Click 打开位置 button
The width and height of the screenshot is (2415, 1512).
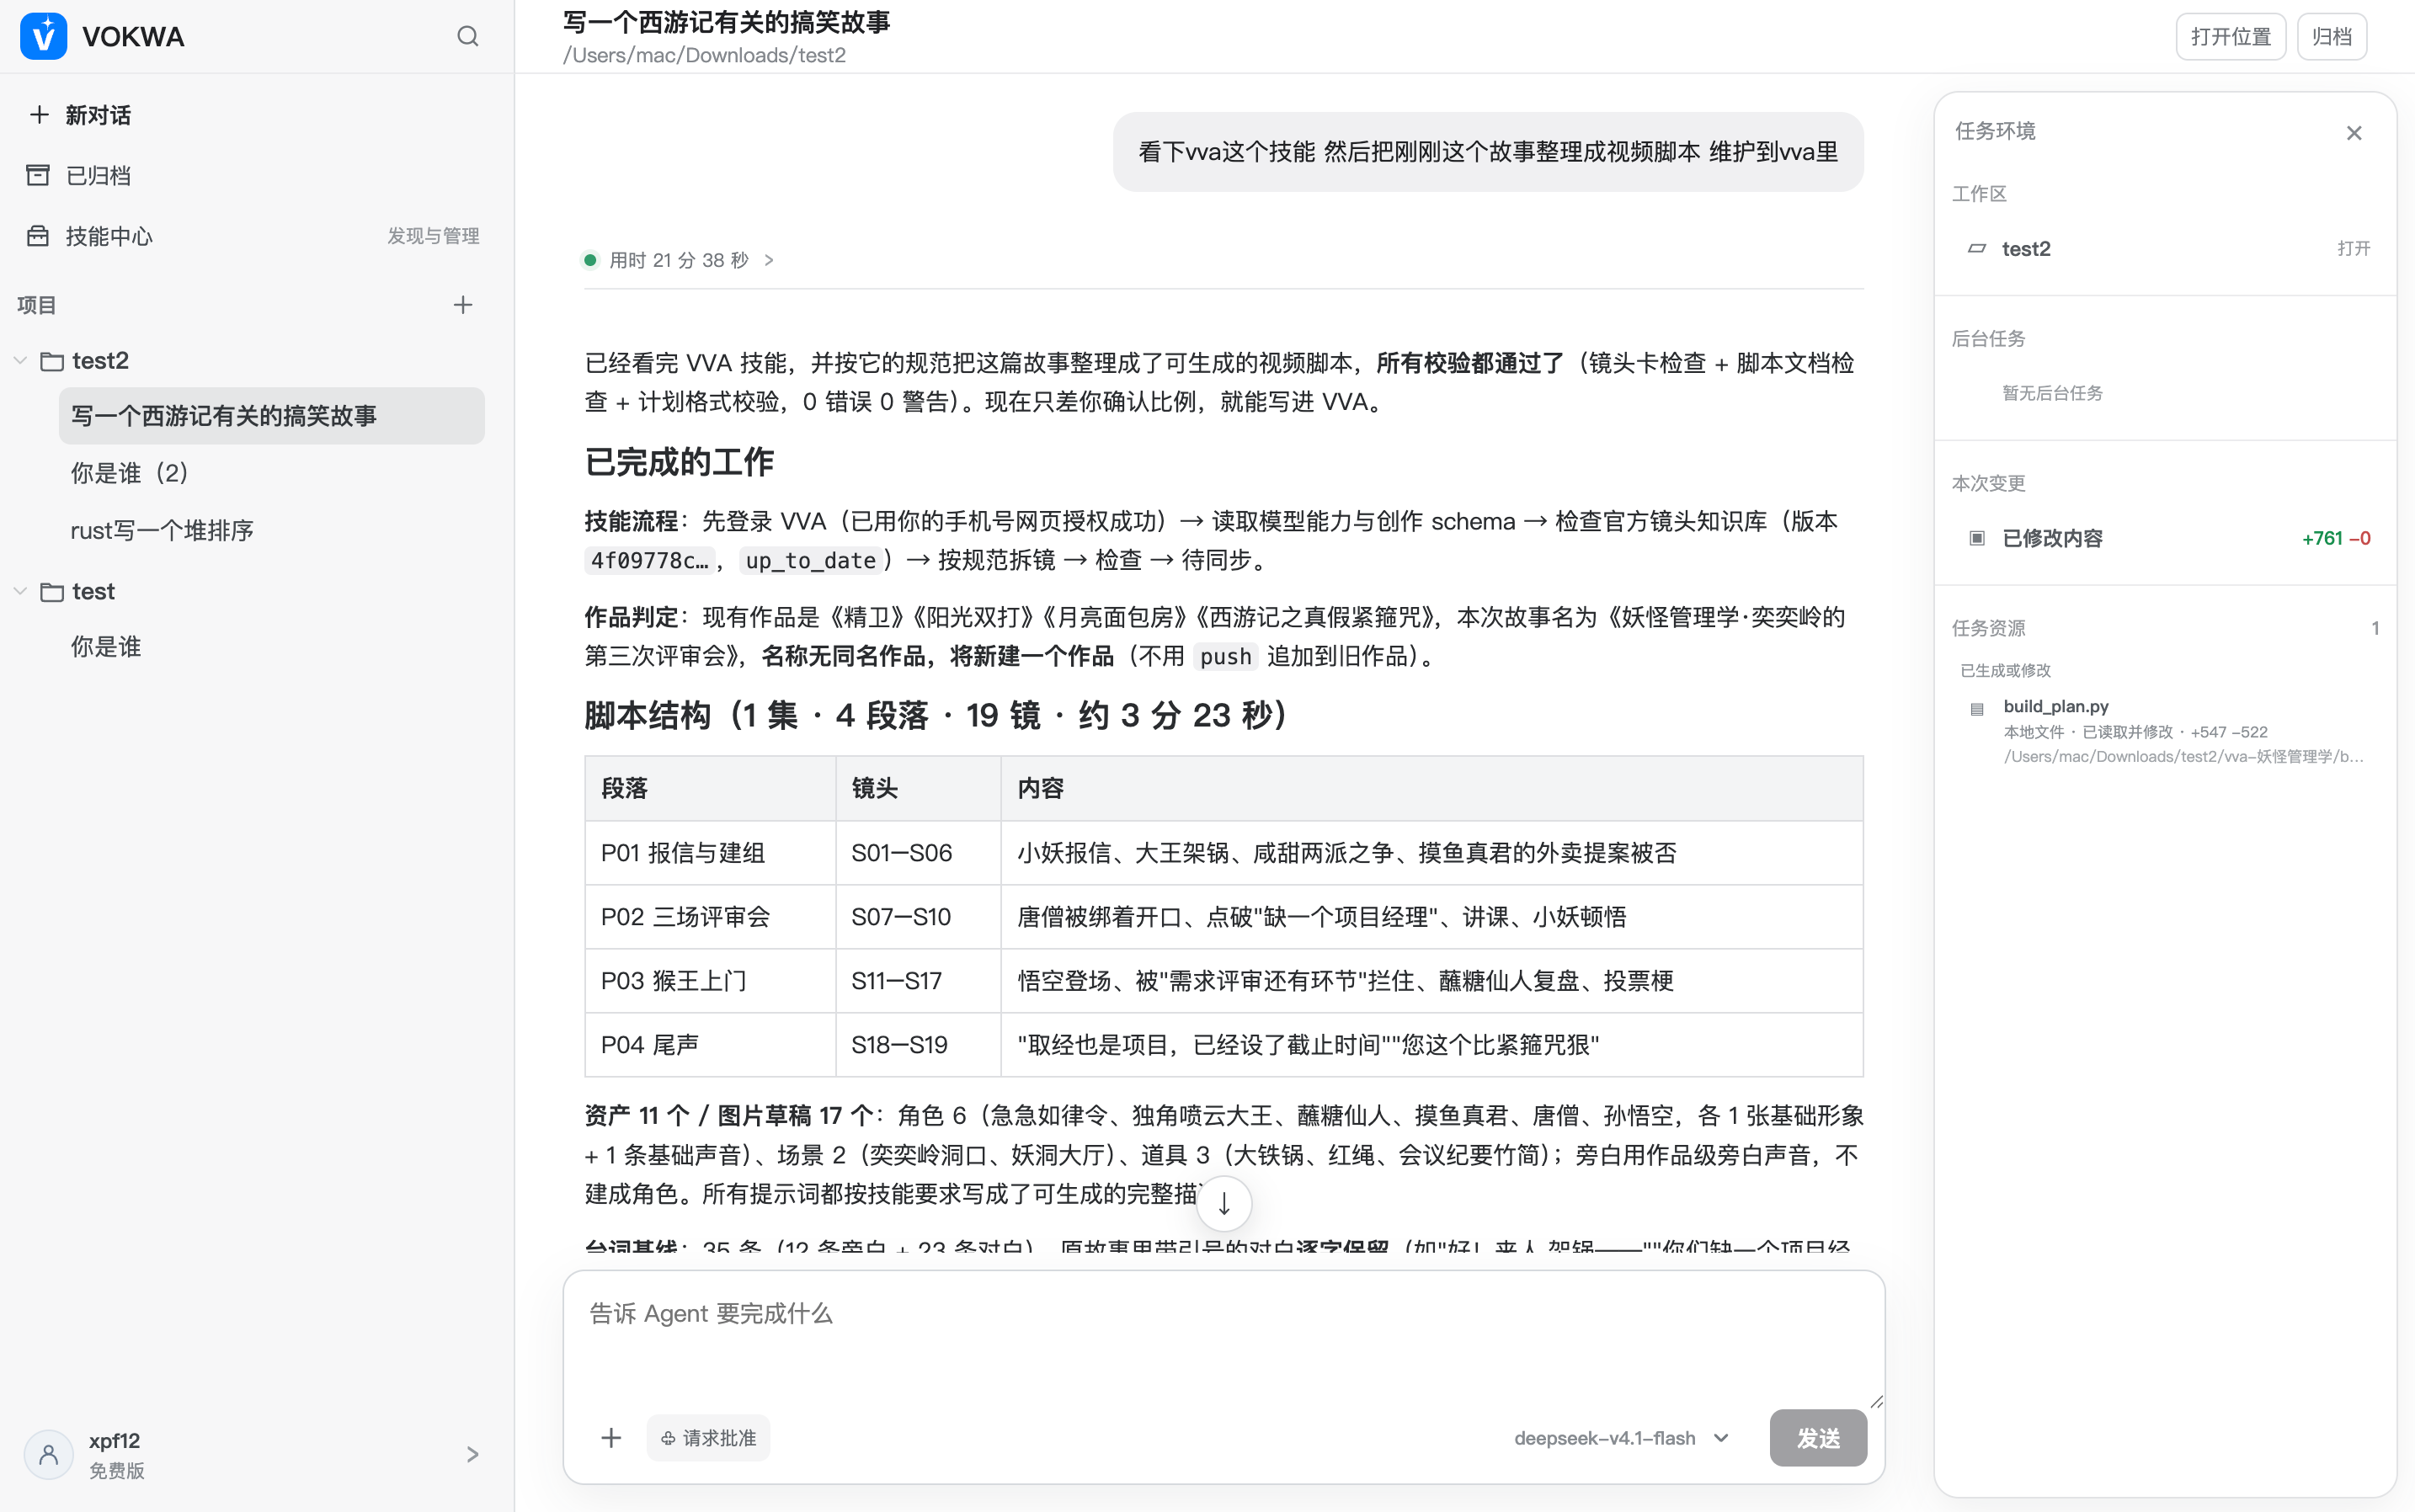[2231, 37]
